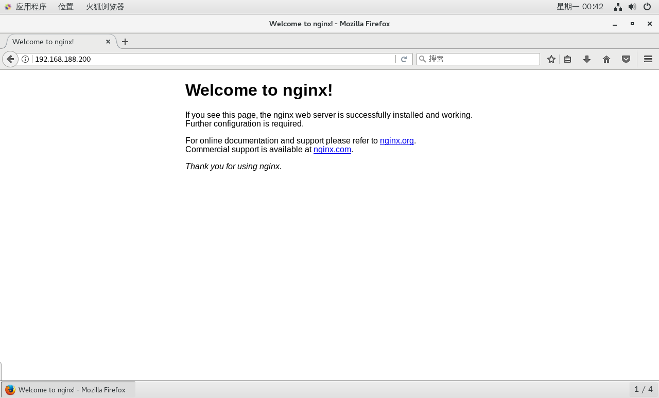Open the 应用程序 menu

pos(26,7)
